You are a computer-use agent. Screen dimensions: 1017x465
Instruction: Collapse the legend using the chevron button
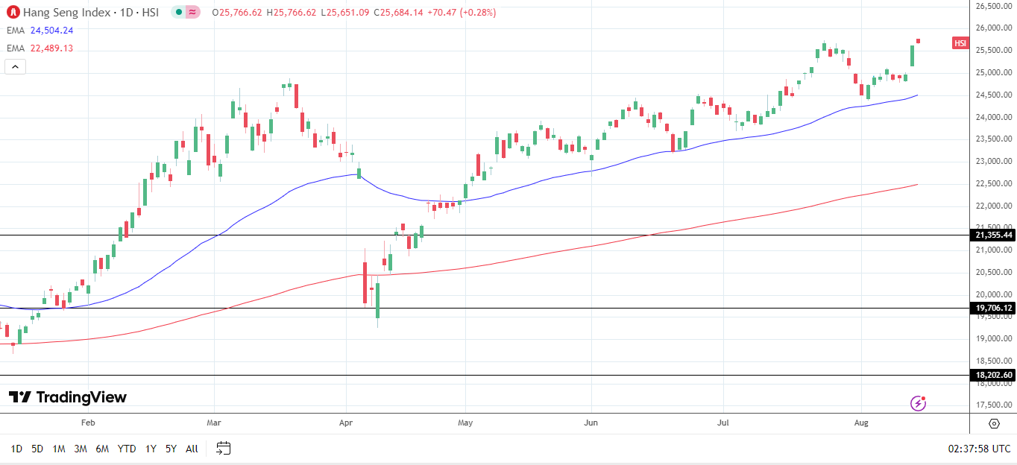click(x=15, y=66)
